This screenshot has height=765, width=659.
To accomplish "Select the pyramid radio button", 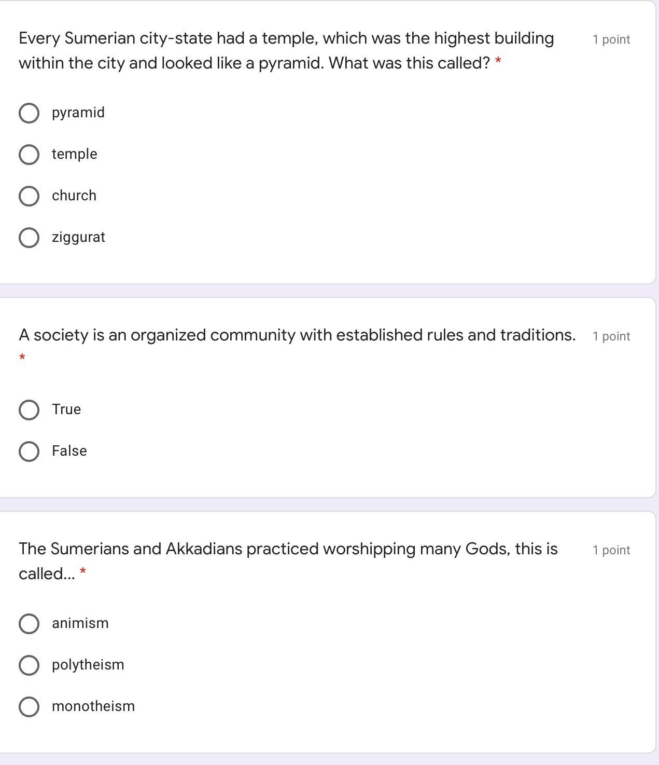I will [29, 113].
